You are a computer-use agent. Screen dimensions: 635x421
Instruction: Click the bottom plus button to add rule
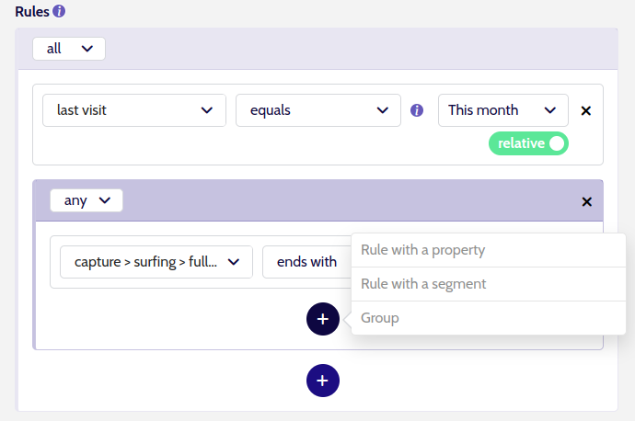[x=323, y=381]
